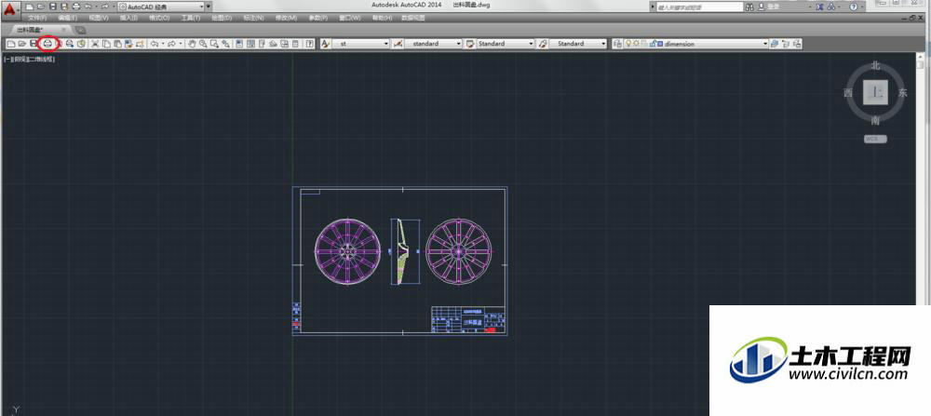Click the Cut (scissors) icon
The width and height of the screenshot is (931, 416).
pos(94,44)
